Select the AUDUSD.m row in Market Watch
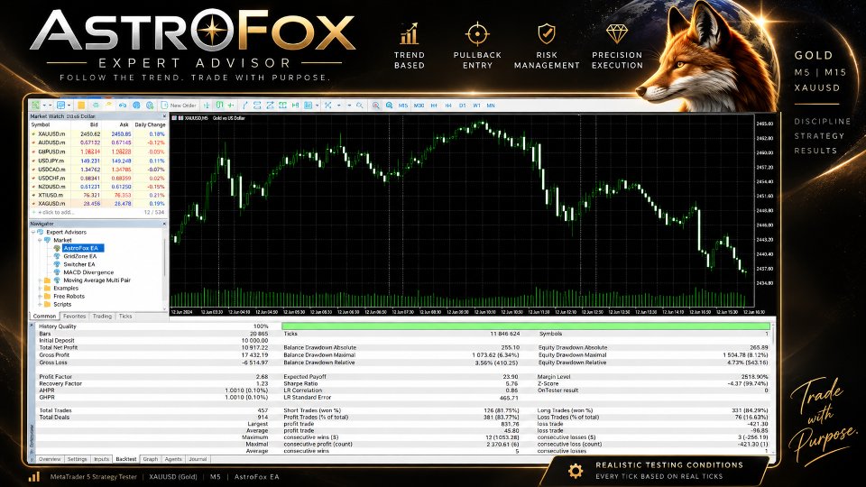The width and height of the screenshot is (866, 487). [97, 142]
